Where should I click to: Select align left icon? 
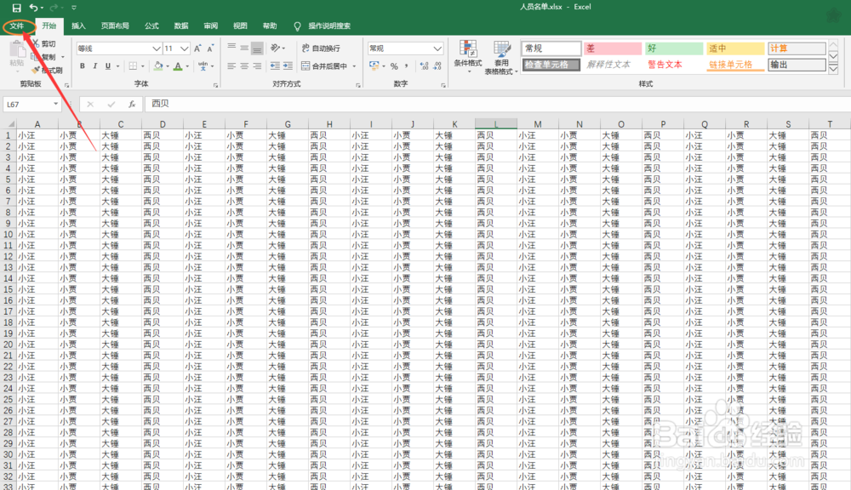point(231,66)
